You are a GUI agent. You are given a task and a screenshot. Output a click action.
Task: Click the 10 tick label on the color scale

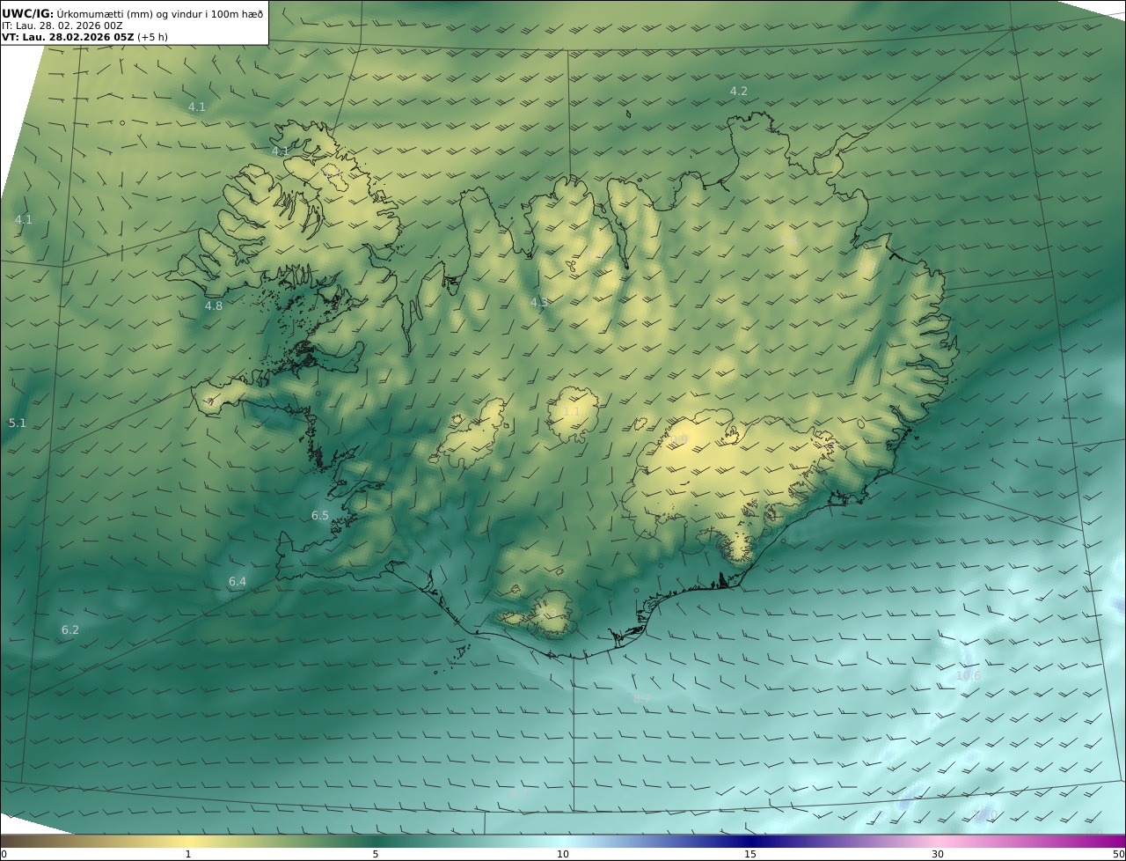pyautogui.click(x=563, y=854)
